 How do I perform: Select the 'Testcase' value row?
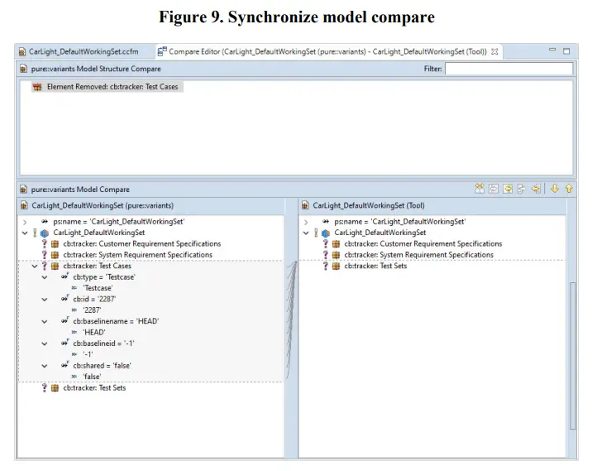click(98, 288)
